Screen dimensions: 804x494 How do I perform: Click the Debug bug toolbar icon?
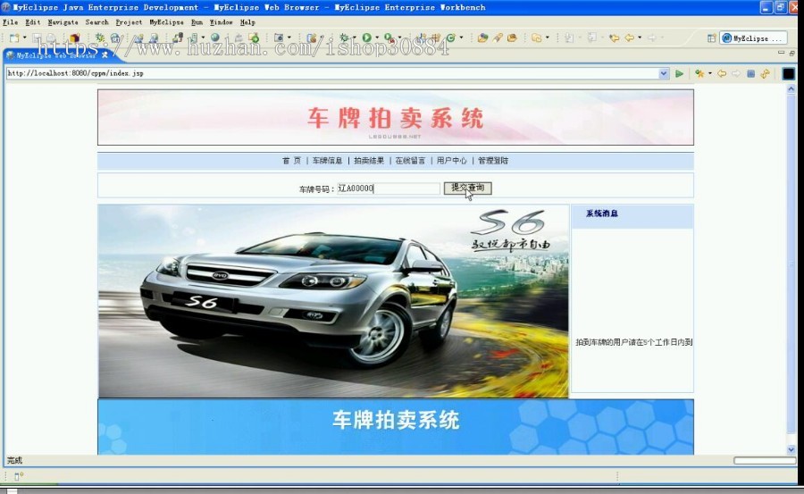(x=344, y=38)
